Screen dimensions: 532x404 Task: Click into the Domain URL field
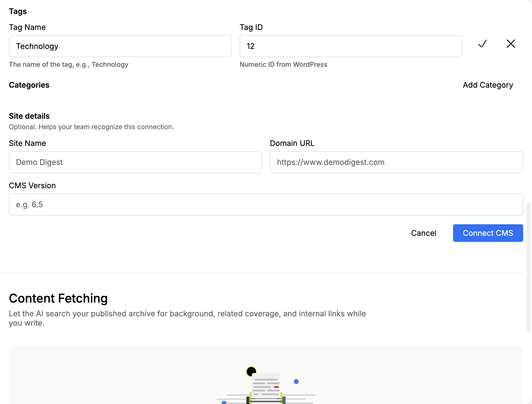tap(396, 162)
